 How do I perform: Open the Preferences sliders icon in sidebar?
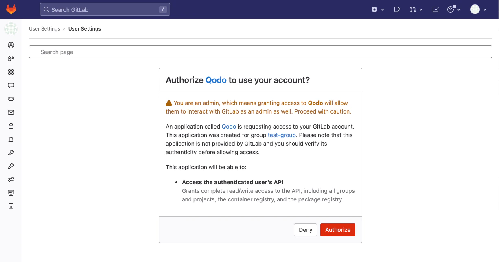coord(11,179)
